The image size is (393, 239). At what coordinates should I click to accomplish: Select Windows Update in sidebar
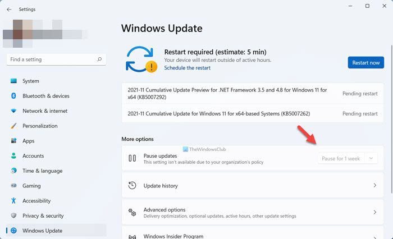click(42, 231)
